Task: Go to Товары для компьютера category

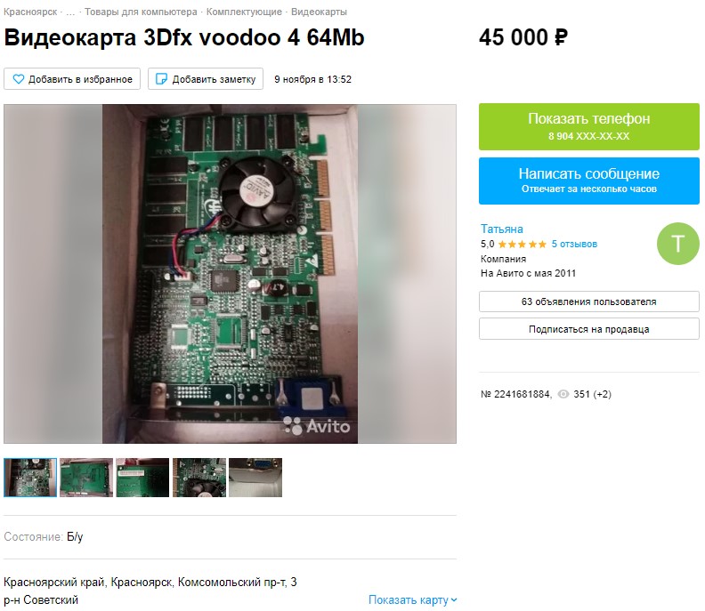Action: click(141, 12)
